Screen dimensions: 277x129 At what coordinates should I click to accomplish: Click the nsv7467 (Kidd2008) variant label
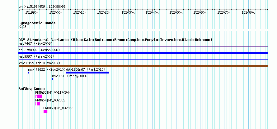click(x=35, y=43)
